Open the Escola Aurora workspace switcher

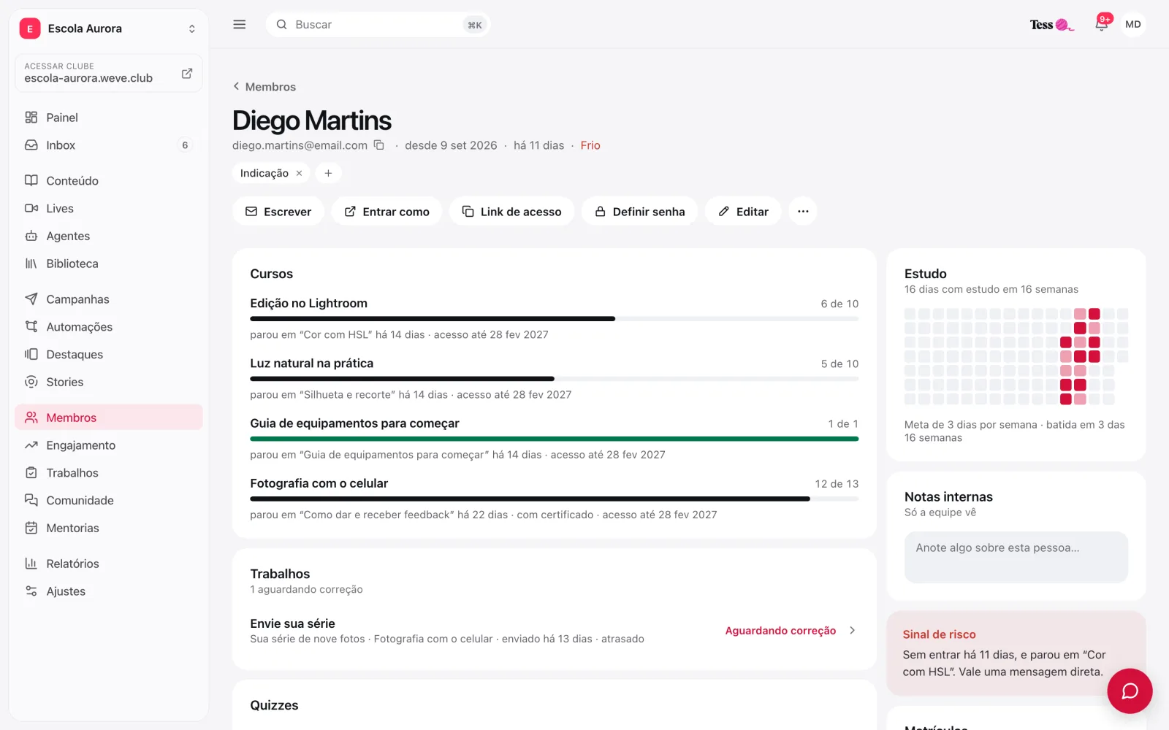pyautogui.click(x=108, y=28)
